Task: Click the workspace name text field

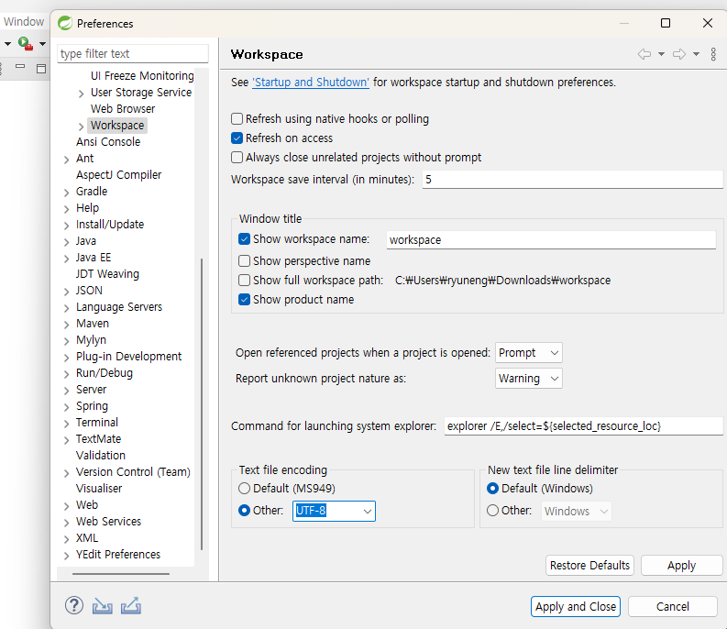Action: pos(551,239)
